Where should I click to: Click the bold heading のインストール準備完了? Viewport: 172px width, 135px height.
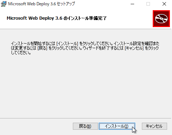coord(85,18)
